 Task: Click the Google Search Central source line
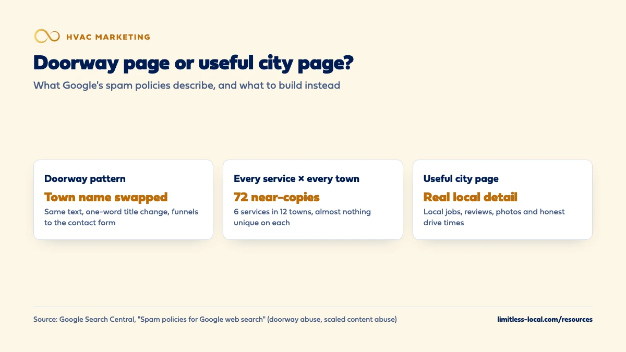(215, 320)
